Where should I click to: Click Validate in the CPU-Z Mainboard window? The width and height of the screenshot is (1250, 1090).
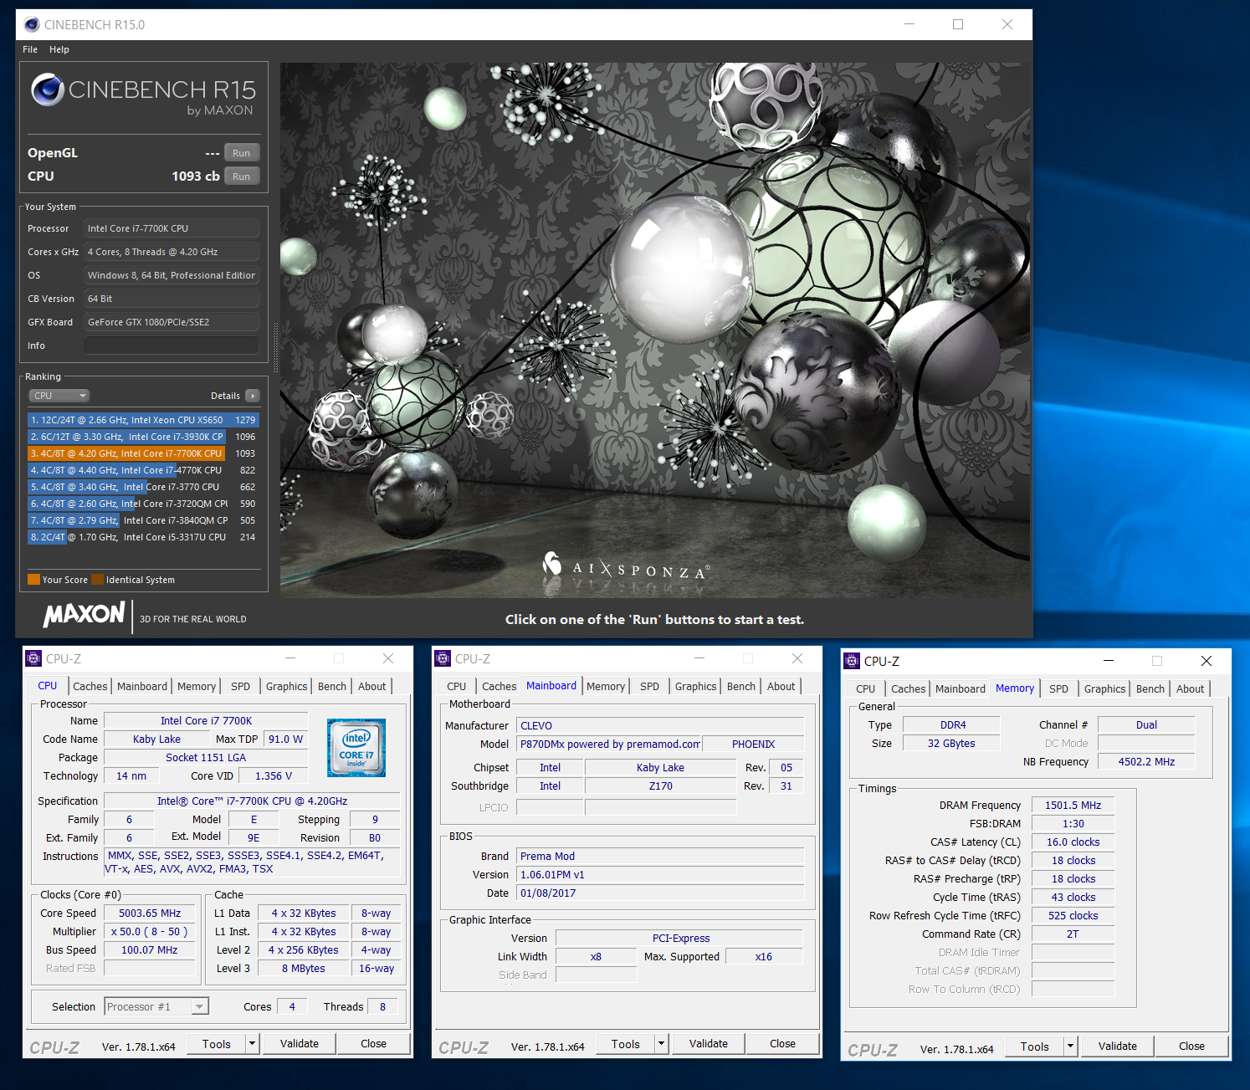709,1043
